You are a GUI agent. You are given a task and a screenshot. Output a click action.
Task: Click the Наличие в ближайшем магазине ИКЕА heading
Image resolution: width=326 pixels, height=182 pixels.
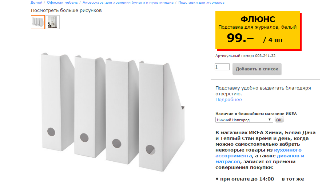(256, 113)
